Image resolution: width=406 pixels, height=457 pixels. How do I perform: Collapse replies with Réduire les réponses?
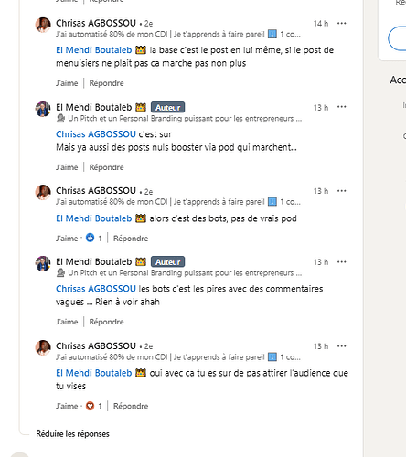72,434
